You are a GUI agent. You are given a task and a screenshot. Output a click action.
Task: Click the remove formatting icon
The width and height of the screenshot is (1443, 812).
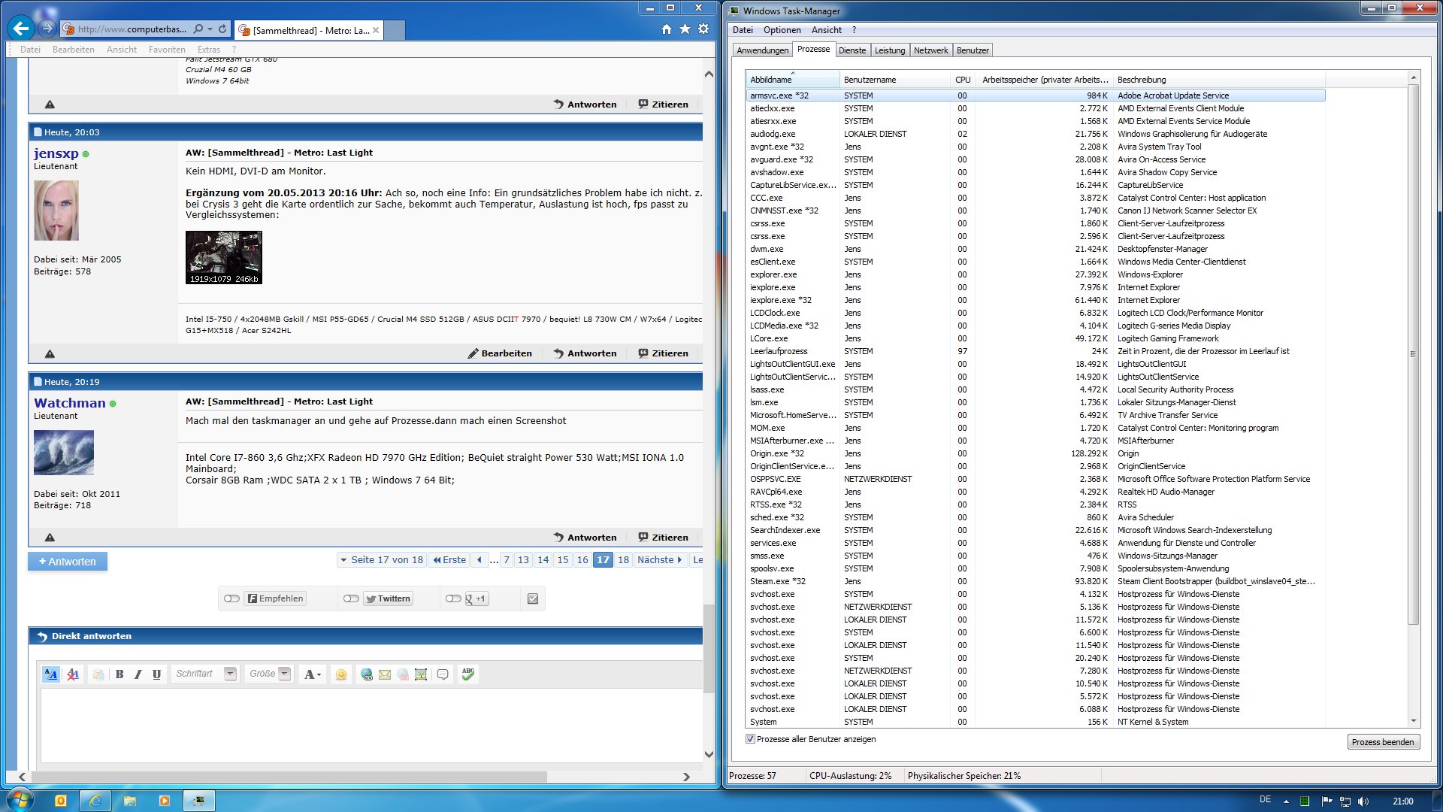click(73, 674)
